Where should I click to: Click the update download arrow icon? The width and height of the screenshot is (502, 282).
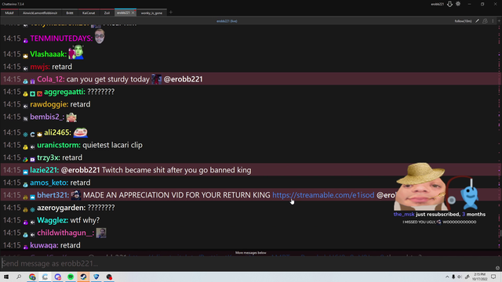click(449, 4)
